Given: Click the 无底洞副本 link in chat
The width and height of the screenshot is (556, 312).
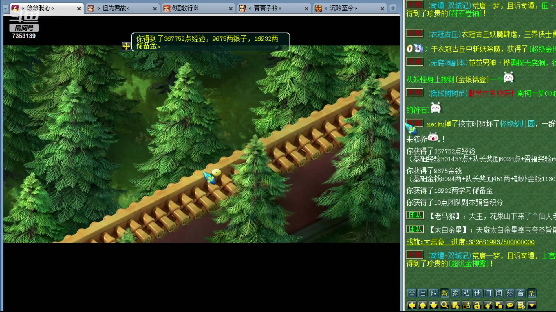Looking at the screenshot, I should (447, 63).
